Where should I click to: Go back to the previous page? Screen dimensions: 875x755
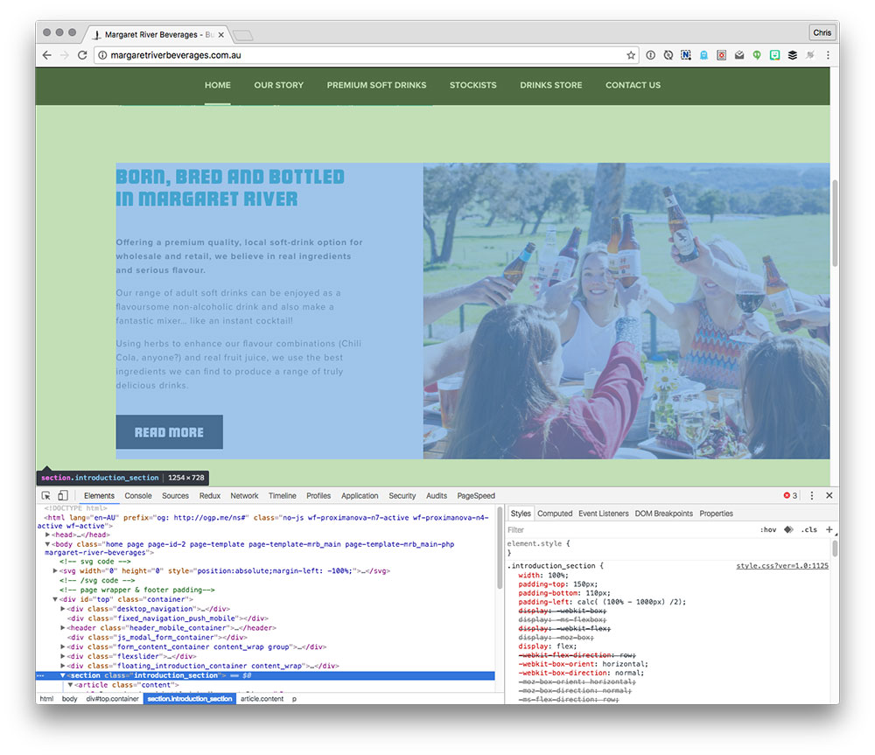click(x=47, y=55)
